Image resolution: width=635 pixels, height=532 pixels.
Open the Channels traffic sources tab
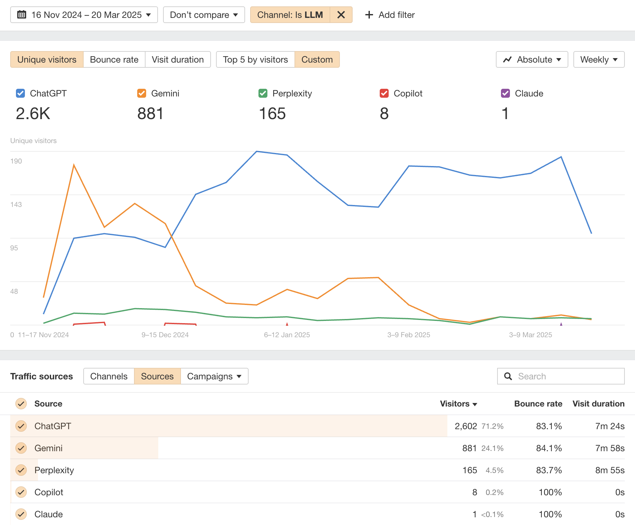click(x=108, y=376)
